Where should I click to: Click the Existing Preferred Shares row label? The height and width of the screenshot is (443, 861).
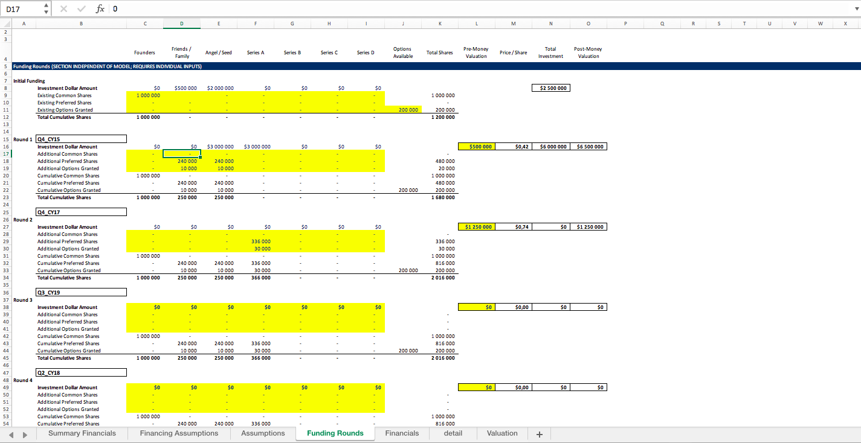65,103
